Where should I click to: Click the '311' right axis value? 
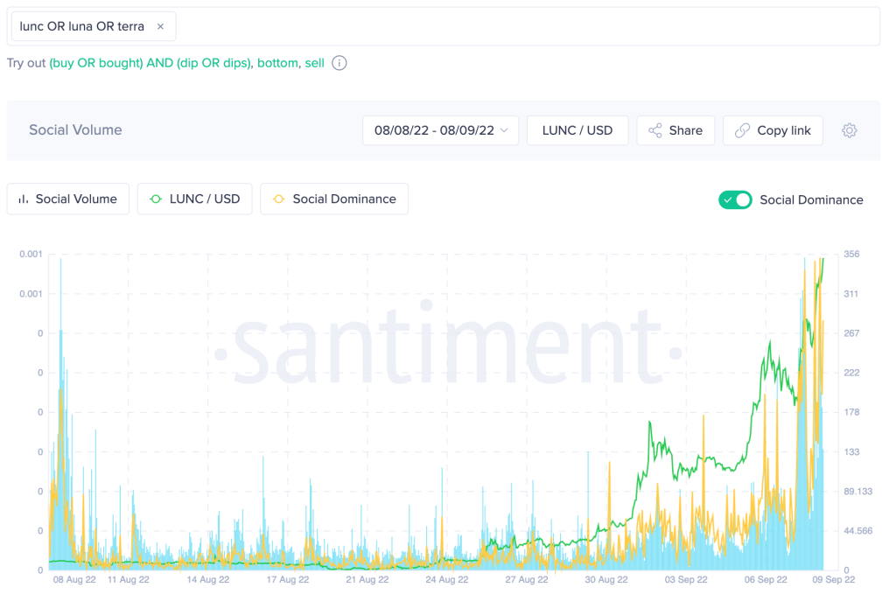(x=850, y=294)
